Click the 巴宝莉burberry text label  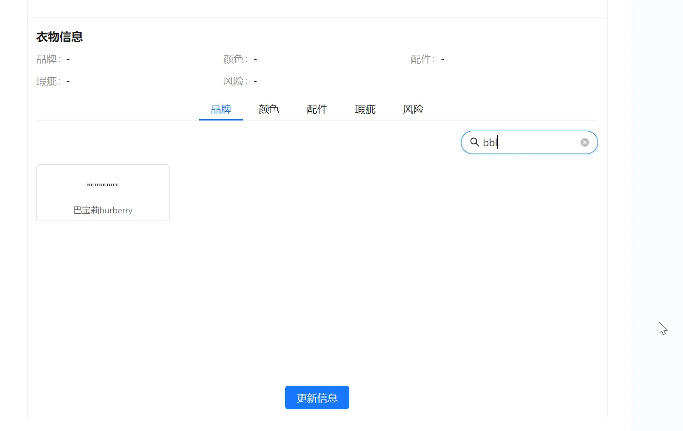[x=103, y=210]
